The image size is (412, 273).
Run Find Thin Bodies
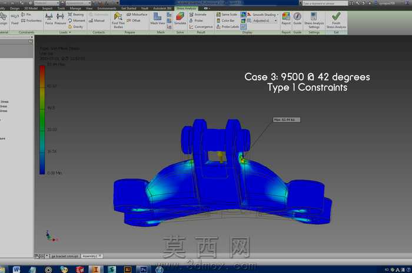[118, 21]
